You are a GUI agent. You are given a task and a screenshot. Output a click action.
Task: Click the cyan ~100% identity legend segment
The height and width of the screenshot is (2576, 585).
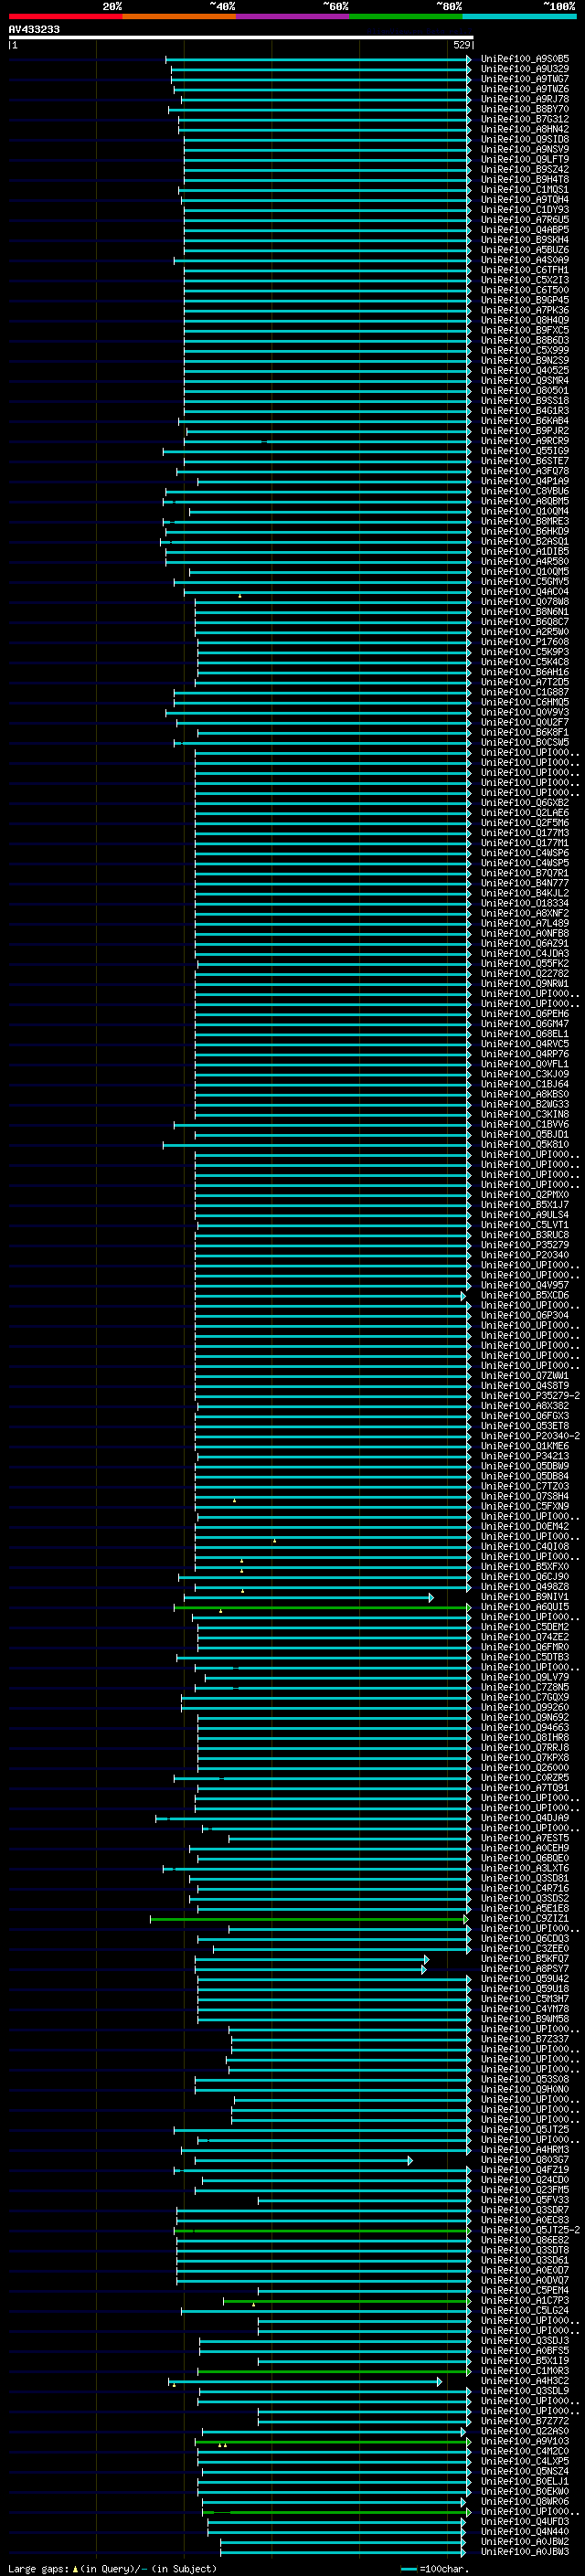[x=519, y=16]
